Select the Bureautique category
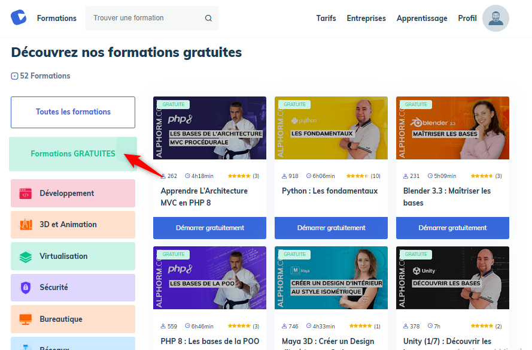Screen dimensions: 532x350 tap(73, 319)
